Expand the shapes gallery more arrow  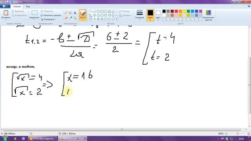point(116,19)
